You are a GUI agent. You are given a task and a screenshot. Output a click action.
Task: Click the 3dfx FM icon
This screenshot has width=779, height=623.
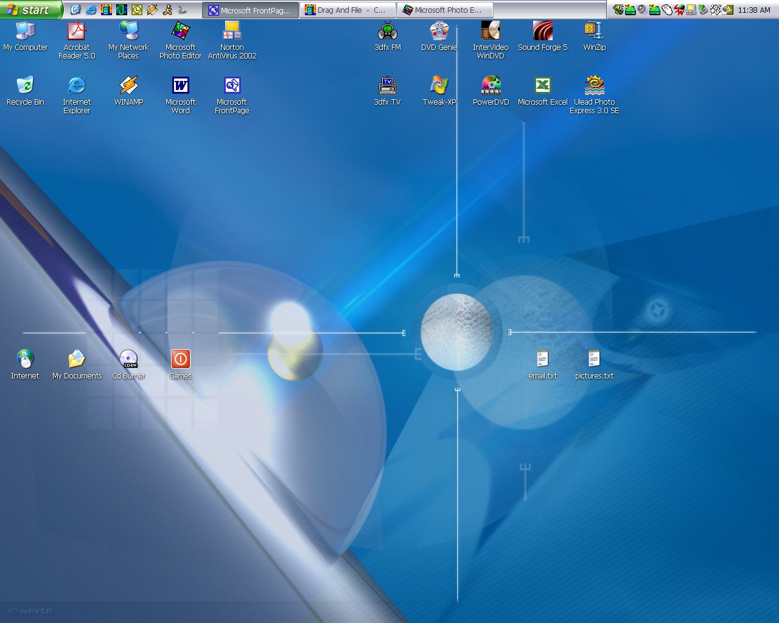[388, 37]
